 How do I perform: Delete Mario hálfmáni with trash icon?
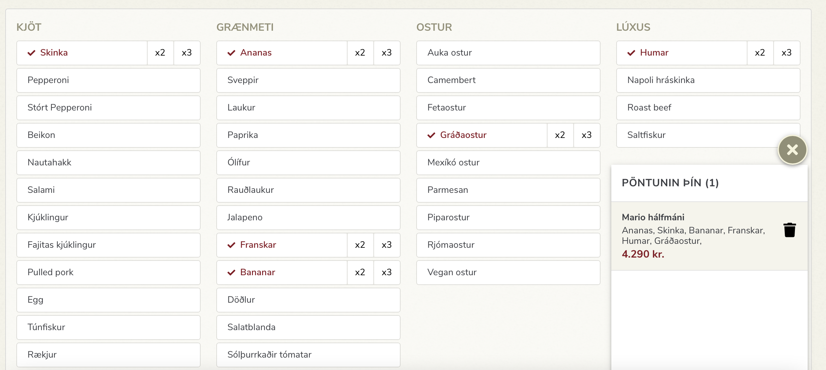tap(789, 230)
